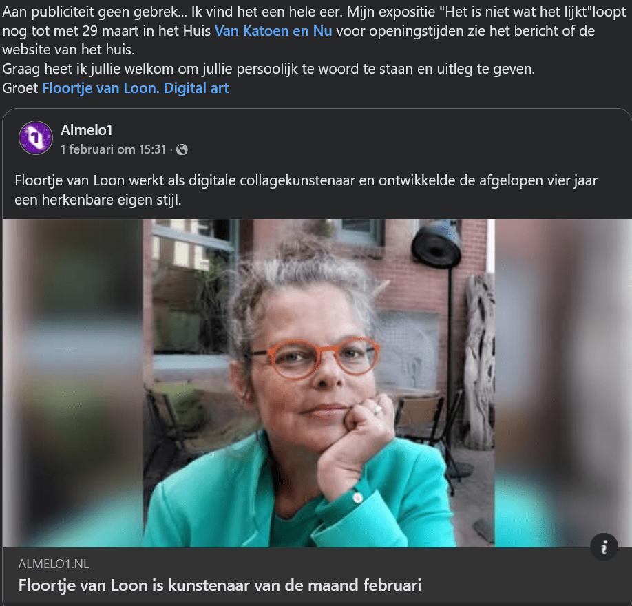Open Floortje van Loon. Digital art link

tap(136, 88)
